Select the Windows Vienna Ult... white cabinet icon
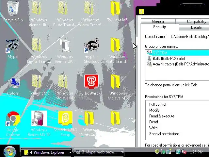The height and width of the screenshot is (157, 209). point(65,45)
